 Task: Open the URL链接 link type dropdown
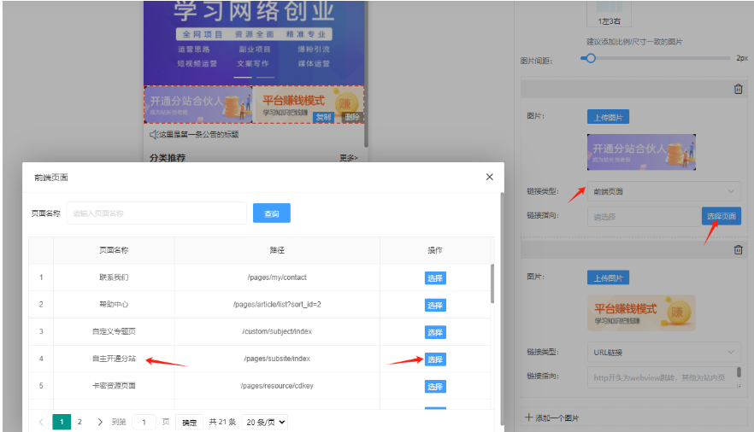coord(663,352)
